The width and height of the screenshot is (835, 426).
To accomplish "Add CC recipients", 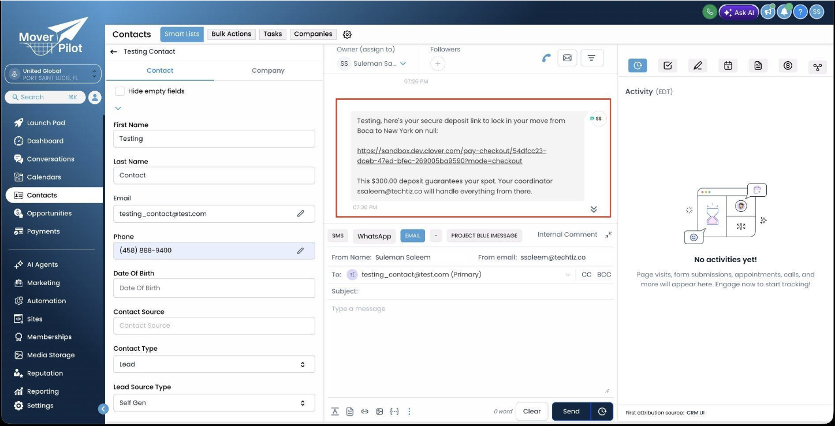I will pos(587,275).
